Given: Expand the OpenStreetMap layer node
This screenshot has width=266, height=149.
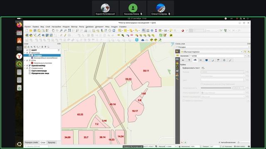Looking at the screenshot, I should pyautogui.click(x=25, y=65).
